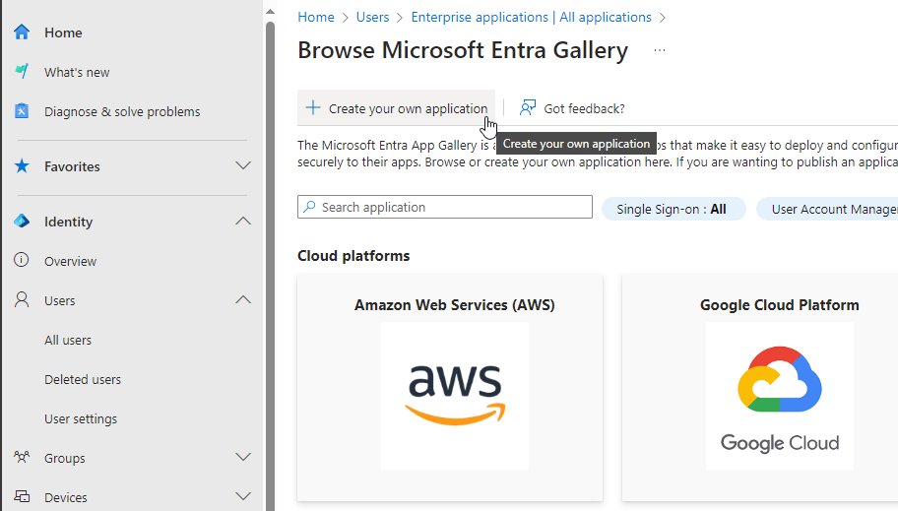898x511 pixels.
Task: Click the Google Cloud logo thumbnail
Action: tap(780, 396)
